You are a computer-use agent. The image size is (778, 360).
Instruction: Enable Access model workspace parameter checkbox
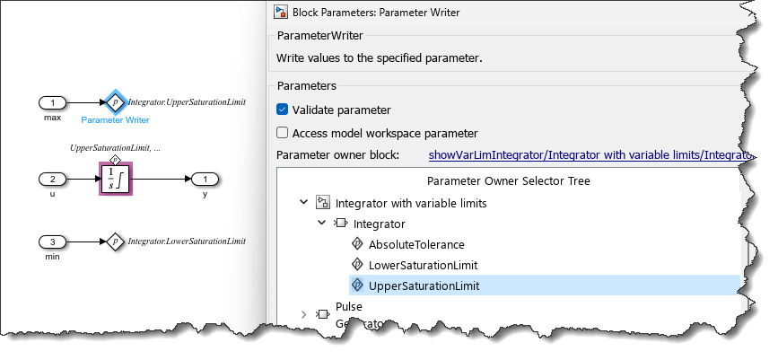click(283, 133)
